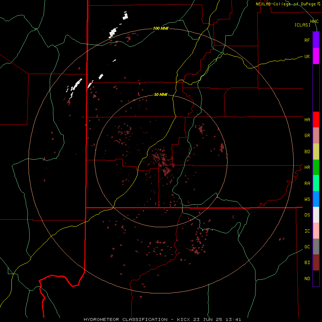The image size is (322, 322).
Task: Click the HR green legend swatch
Action: 316,167
